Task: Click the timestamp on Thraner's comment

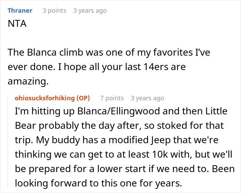Action: (90, 11)
